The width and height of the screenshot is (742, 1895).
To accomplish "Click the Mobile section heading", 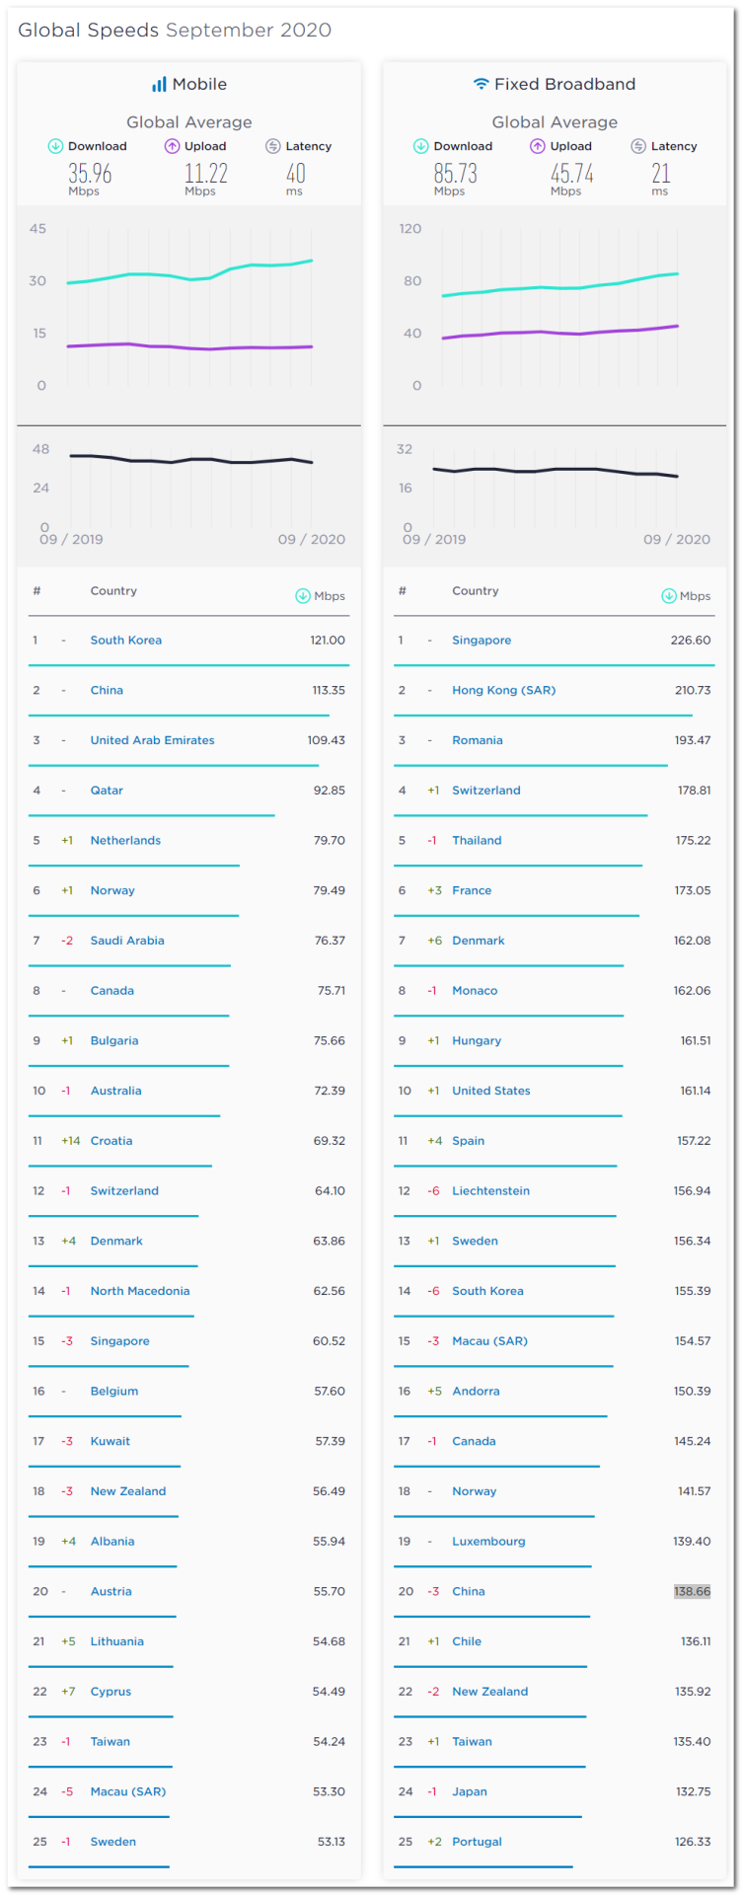I will click(198, 85).
